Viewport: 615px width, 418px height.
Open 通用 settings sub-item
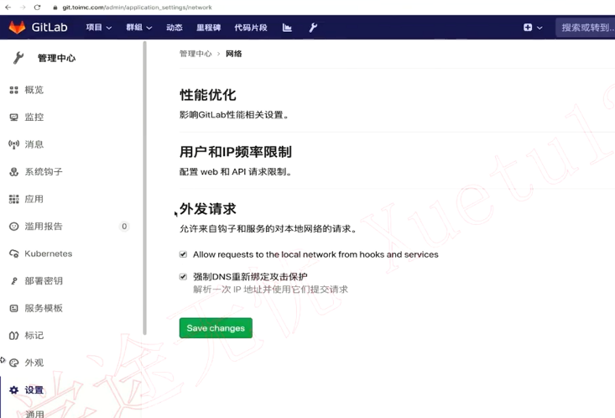point(34,414)
